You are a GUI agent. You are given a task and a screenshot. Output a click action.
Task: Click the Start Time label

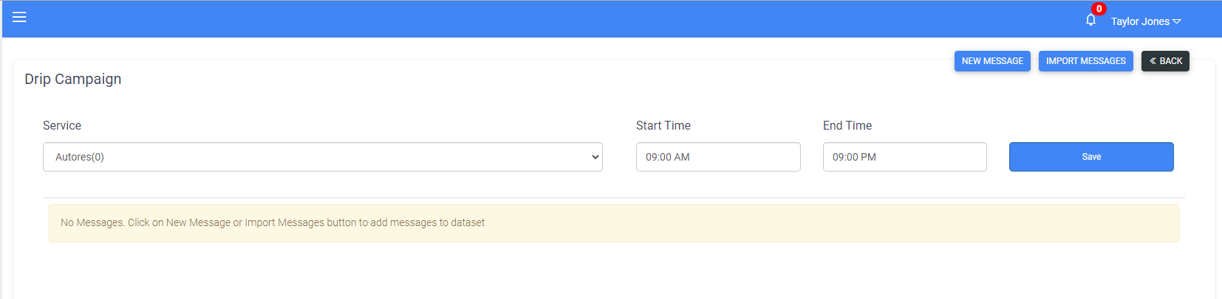[x=663, y=125]
